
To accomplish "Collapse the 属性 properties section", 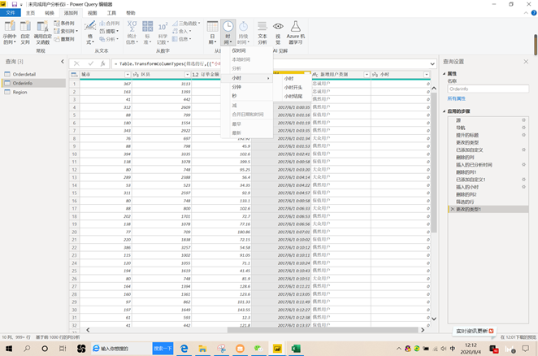I will pyautogui.click(x=445, y=73).
